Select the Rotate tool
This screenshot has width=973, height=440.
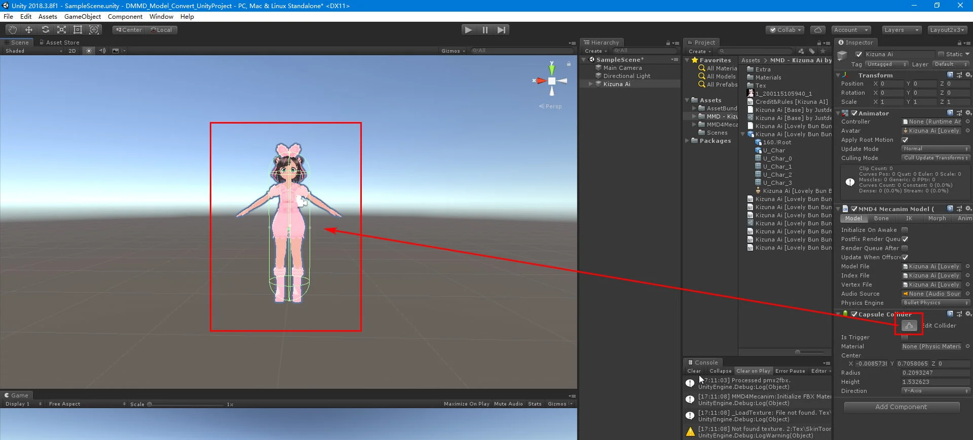[x=45, y=30]
